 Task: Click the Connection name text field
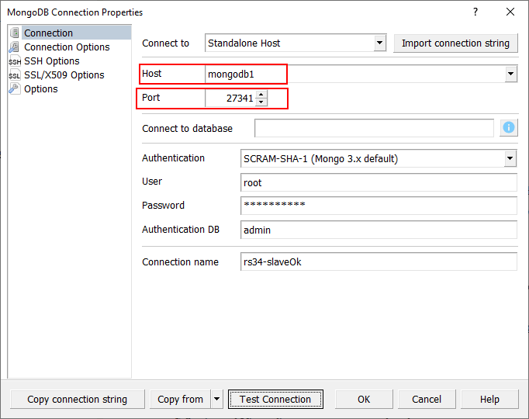click(379, 262)
